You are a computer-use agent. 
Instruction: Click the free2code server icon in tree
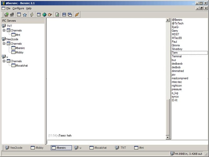coord(4,39)
